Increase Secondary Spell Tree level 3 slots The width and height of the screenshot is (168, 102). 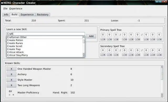tap(117, 55)
